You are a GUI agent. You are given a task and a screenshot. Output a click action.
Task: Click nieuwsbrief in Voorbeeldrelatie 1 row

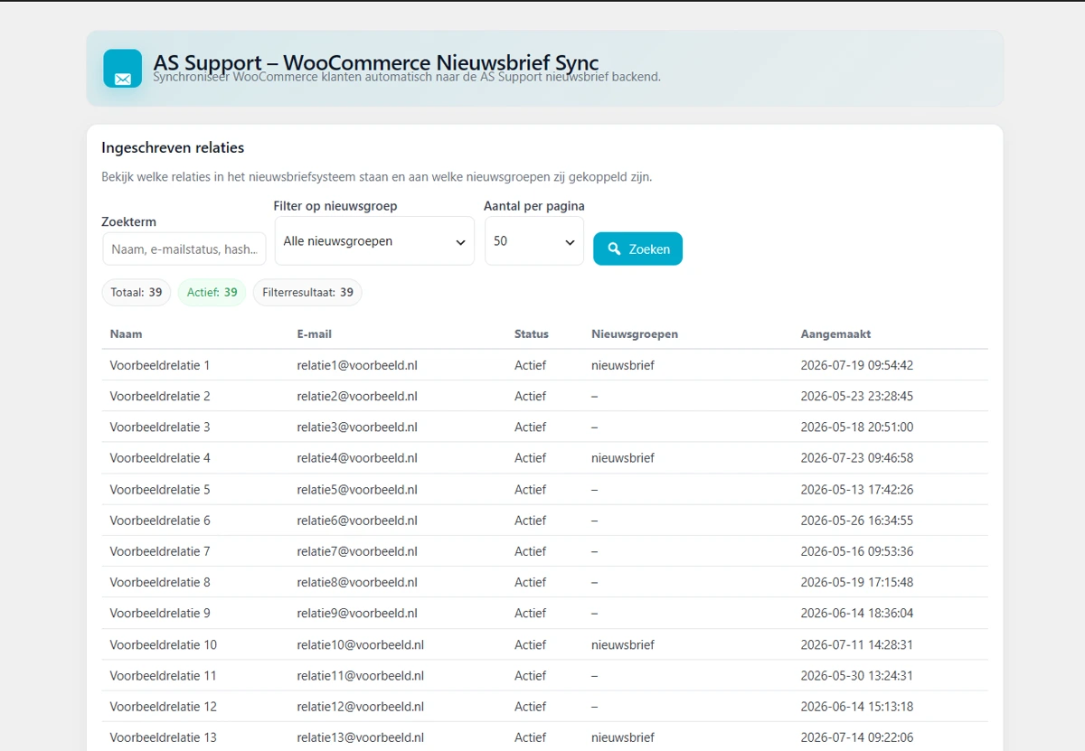pyautogui.click(x=623, y=365)
